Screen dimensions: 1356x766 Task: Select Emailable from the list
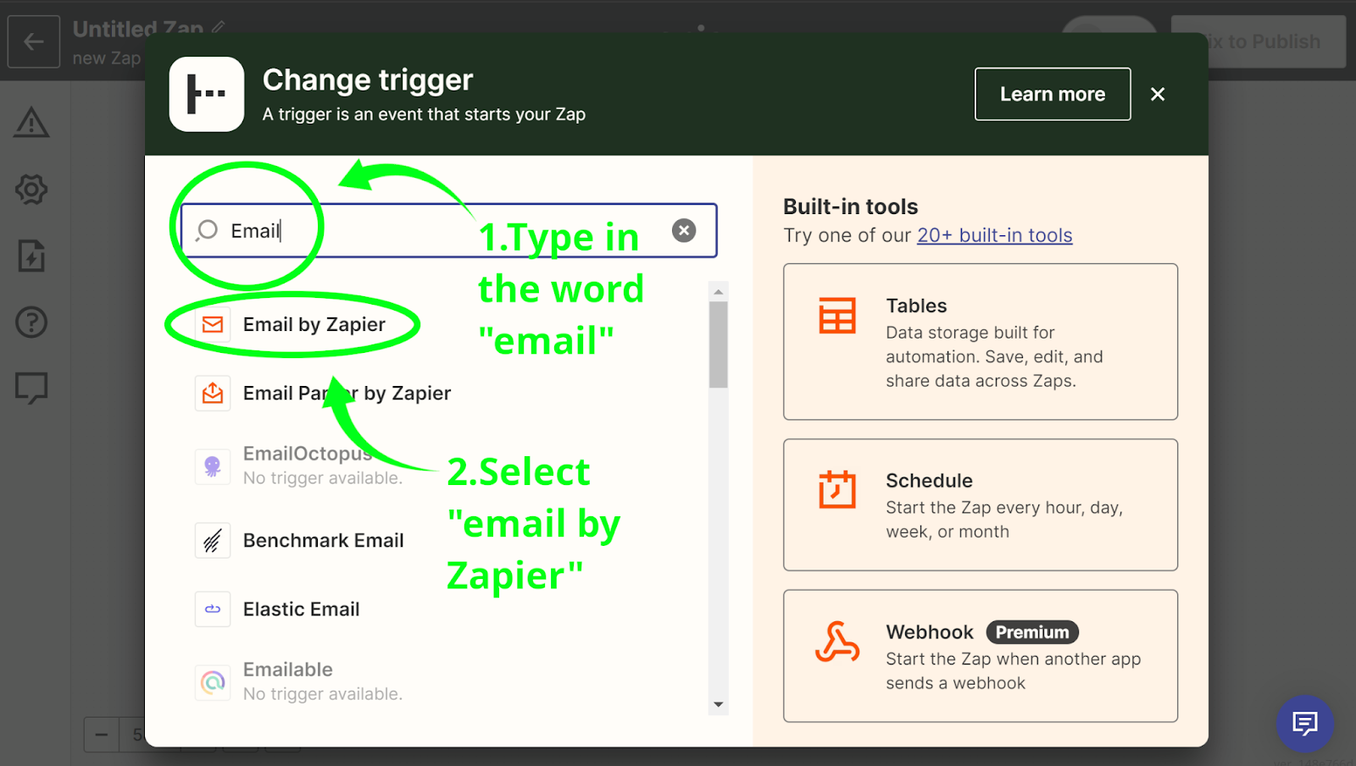(x=287, y=670)
